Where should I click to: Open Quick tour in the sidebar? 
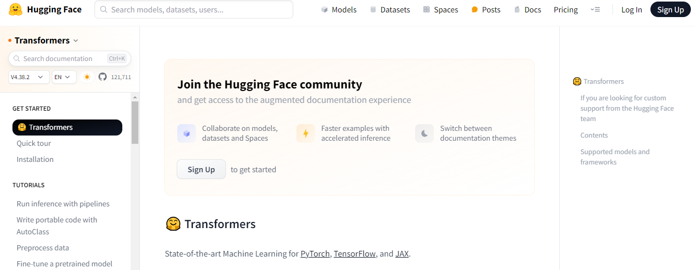point(34,143)
